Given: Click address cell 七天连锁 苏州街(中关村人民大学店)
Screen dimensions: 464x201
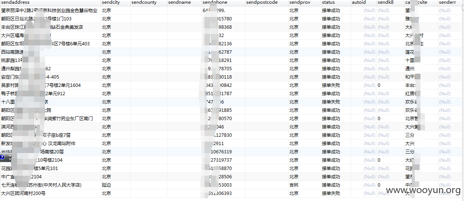Looking at the screenshot, I should 50,185.
